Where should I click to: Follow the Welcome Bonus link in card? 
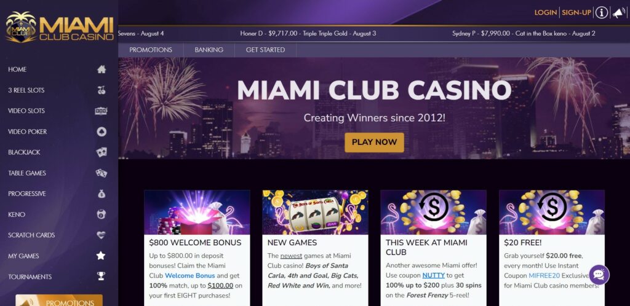pyautogui.click(x=189, y=275)
